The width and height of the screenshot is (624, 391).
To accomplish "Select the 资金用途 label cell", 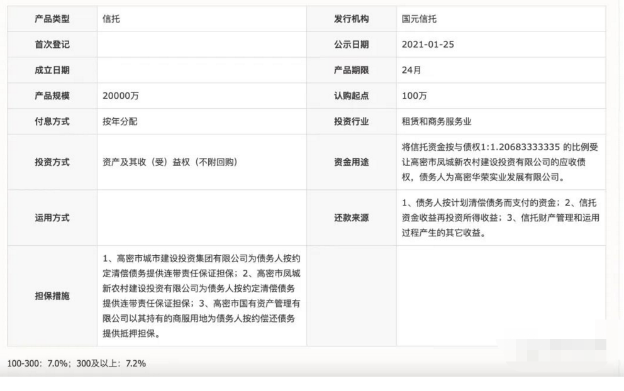I will pos(352,162).
